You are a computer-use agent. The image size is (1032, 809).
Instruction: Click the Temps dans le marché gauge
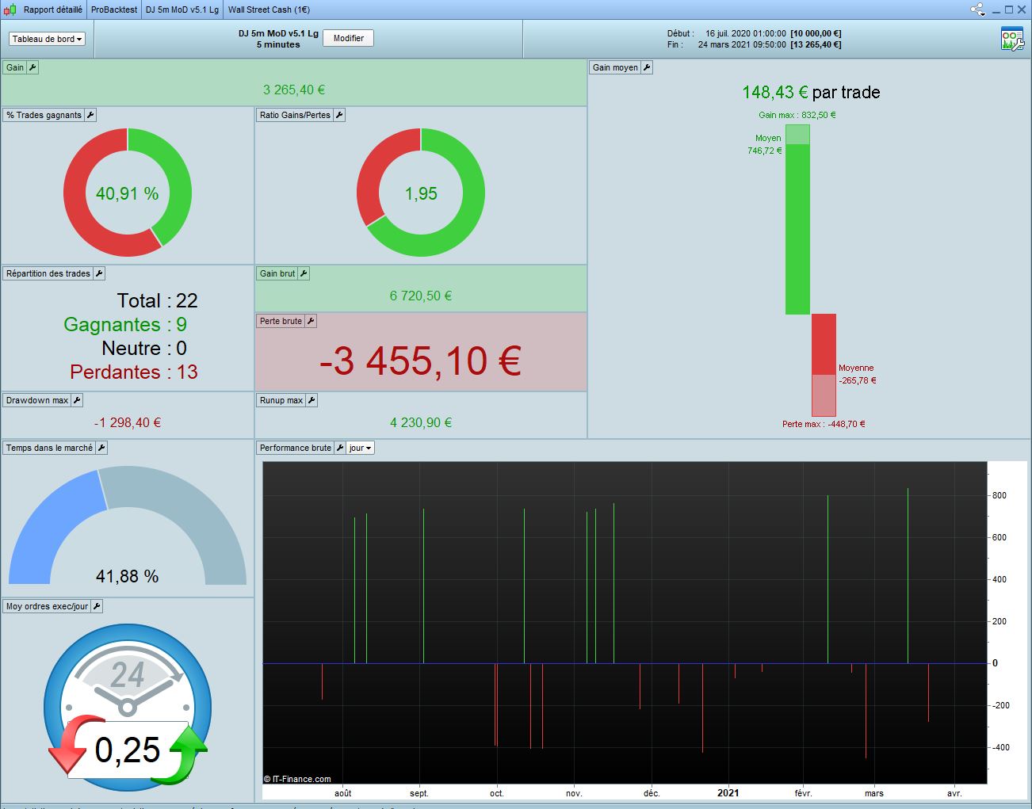(x=128, y=526)
